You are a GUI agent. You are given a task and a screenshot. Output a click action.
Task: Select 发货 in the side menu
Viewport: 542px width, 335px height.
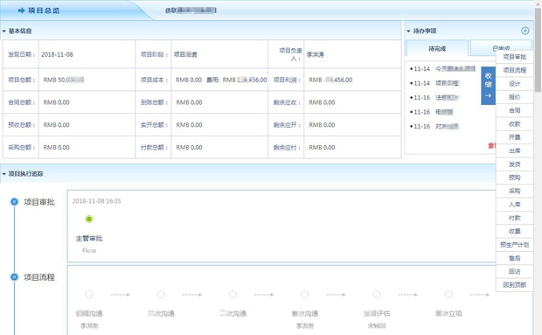(x=514, y=164)
